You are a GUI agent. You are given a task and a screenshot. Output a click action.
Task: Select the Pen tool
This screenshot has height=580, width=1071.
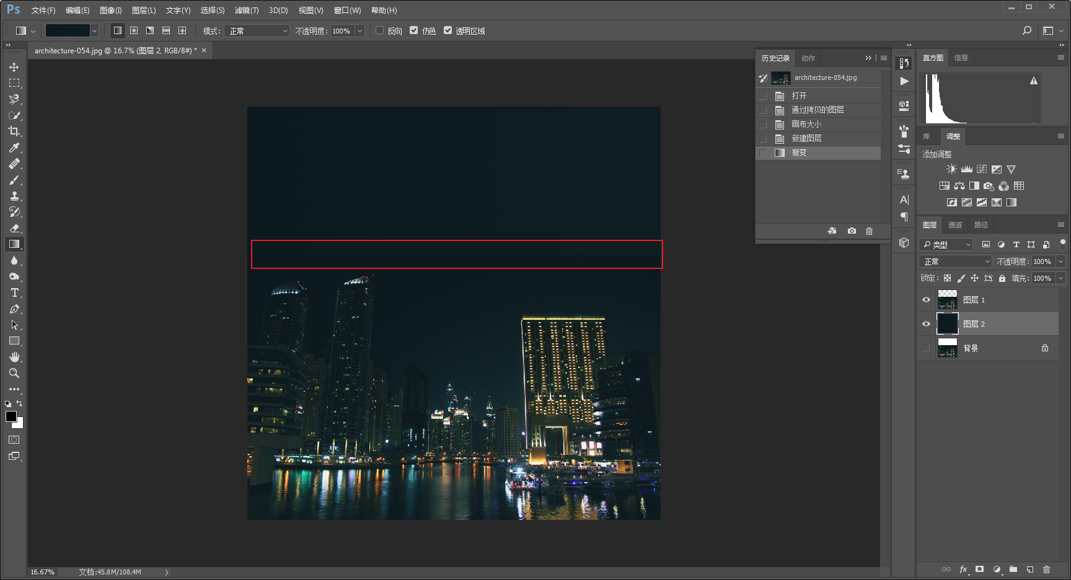pos(14,309)
